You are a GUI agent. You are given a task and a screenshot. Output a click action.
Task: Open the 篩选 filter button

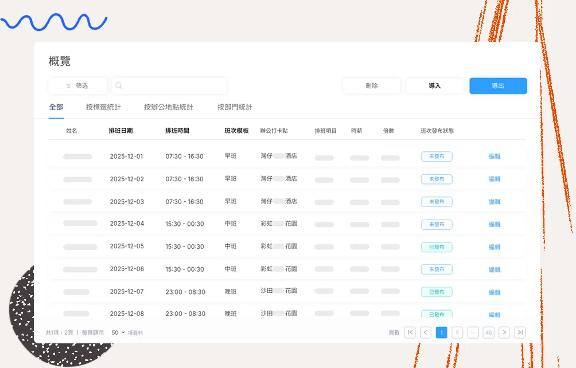point(77,86)
